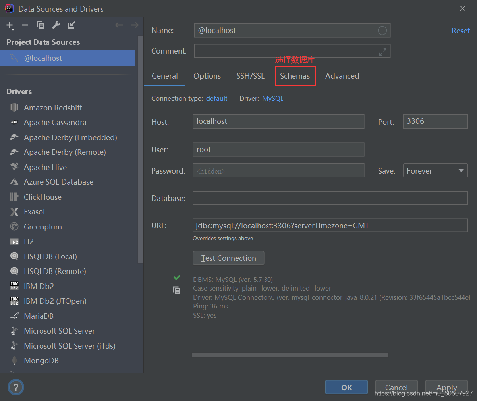Click the Microsoft SQL Server icon

click(14, 331)
